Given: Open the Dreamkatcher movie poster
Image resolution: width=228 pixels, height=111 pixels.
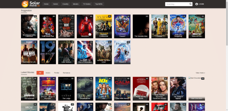Looking at the screenshot, I should click(x=85, y=89).
